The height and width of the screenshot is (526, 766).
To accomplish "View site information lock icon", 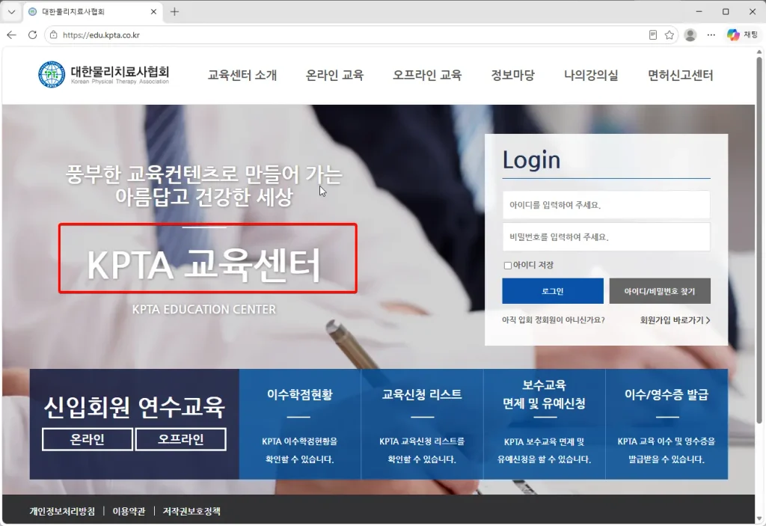I will pyautogui.click(x=54, y=35).
